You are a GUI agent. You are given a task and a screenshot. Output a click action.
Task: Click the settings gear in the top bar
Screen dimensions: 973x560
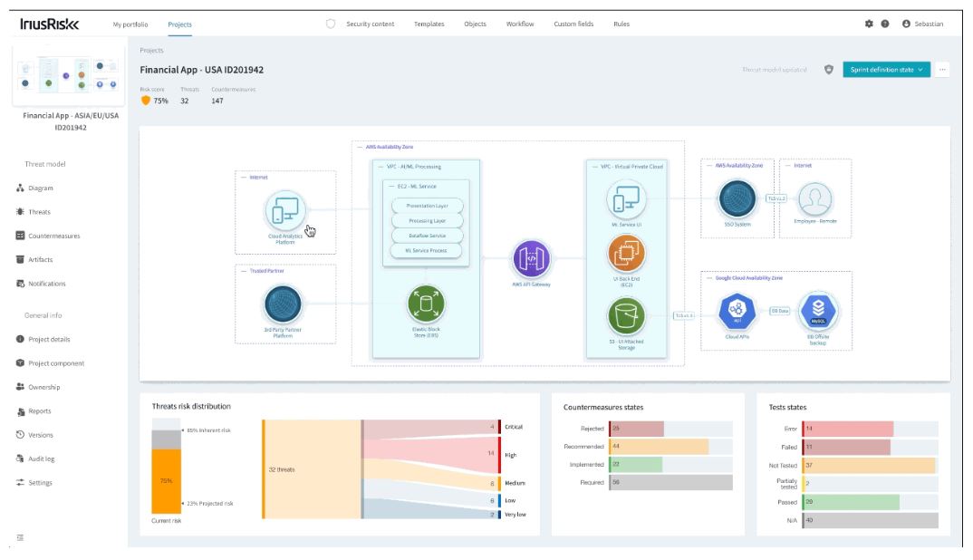click(869, 24)
